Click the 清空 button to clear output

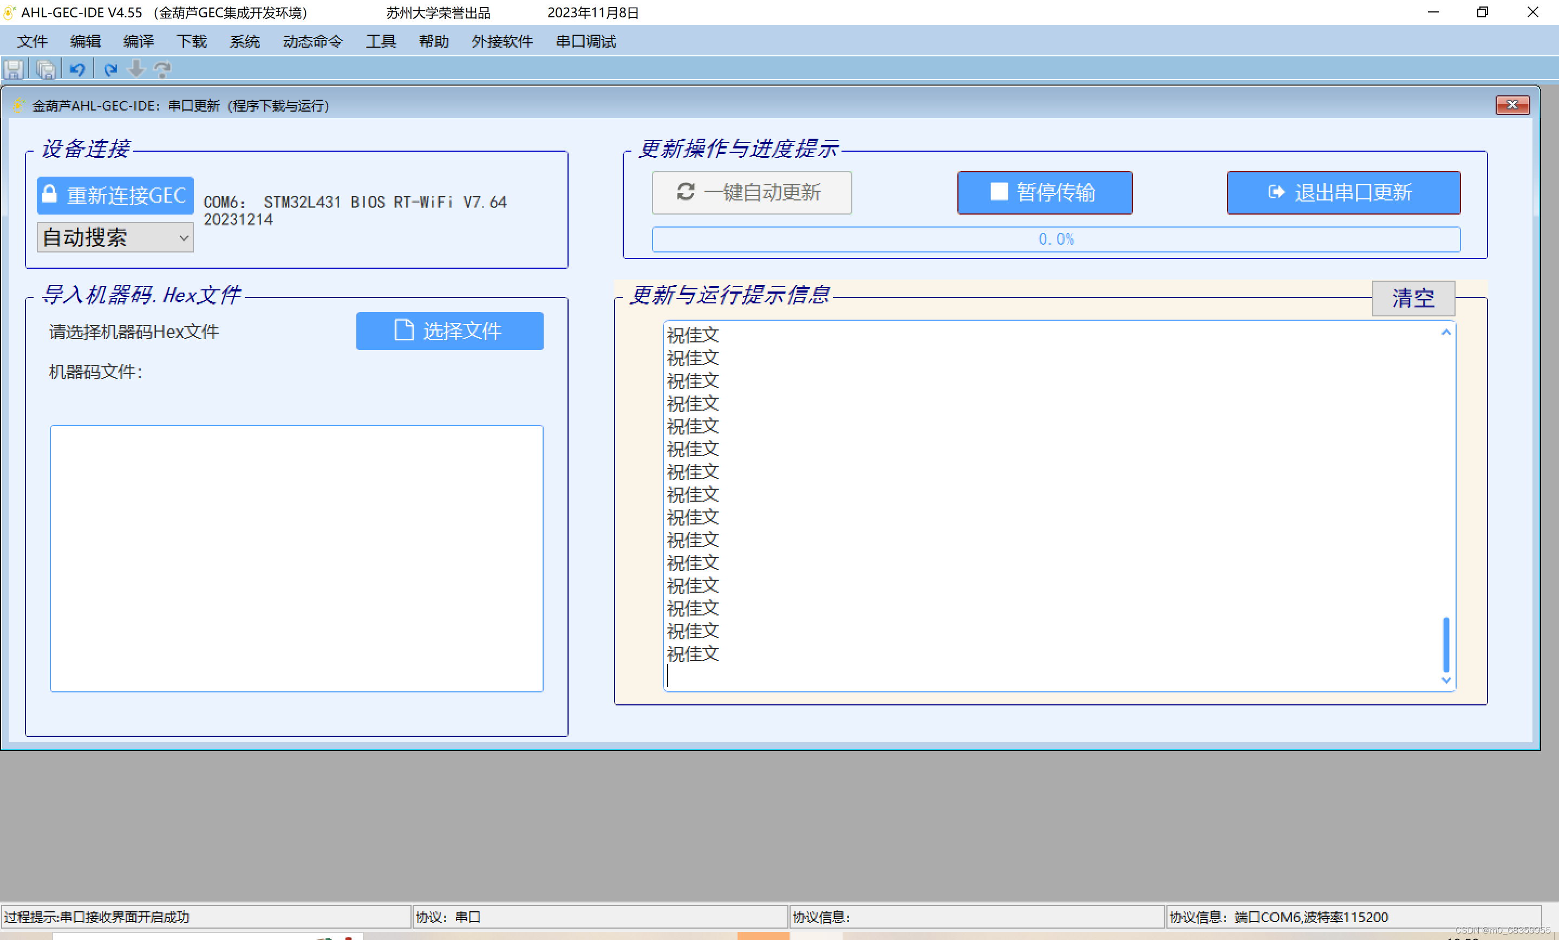point(1412,298)
